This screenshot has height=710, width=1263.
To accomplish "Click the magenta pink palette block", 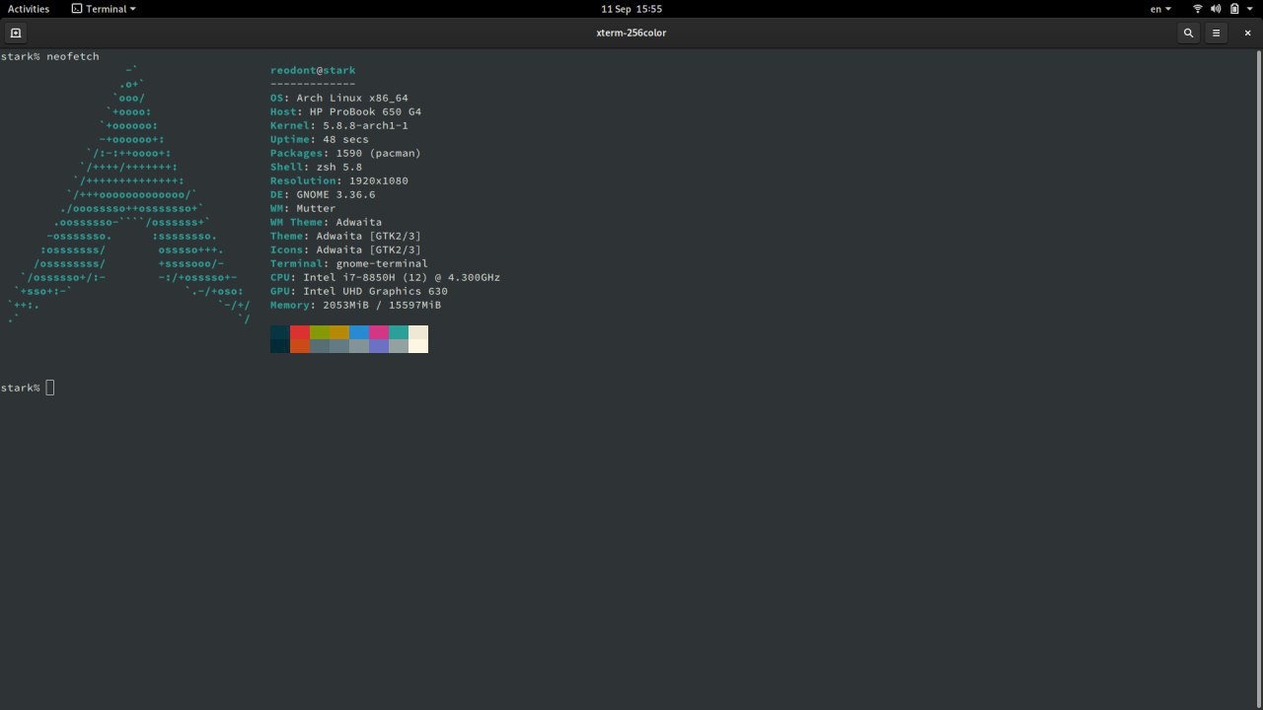I will pos(379,332).
